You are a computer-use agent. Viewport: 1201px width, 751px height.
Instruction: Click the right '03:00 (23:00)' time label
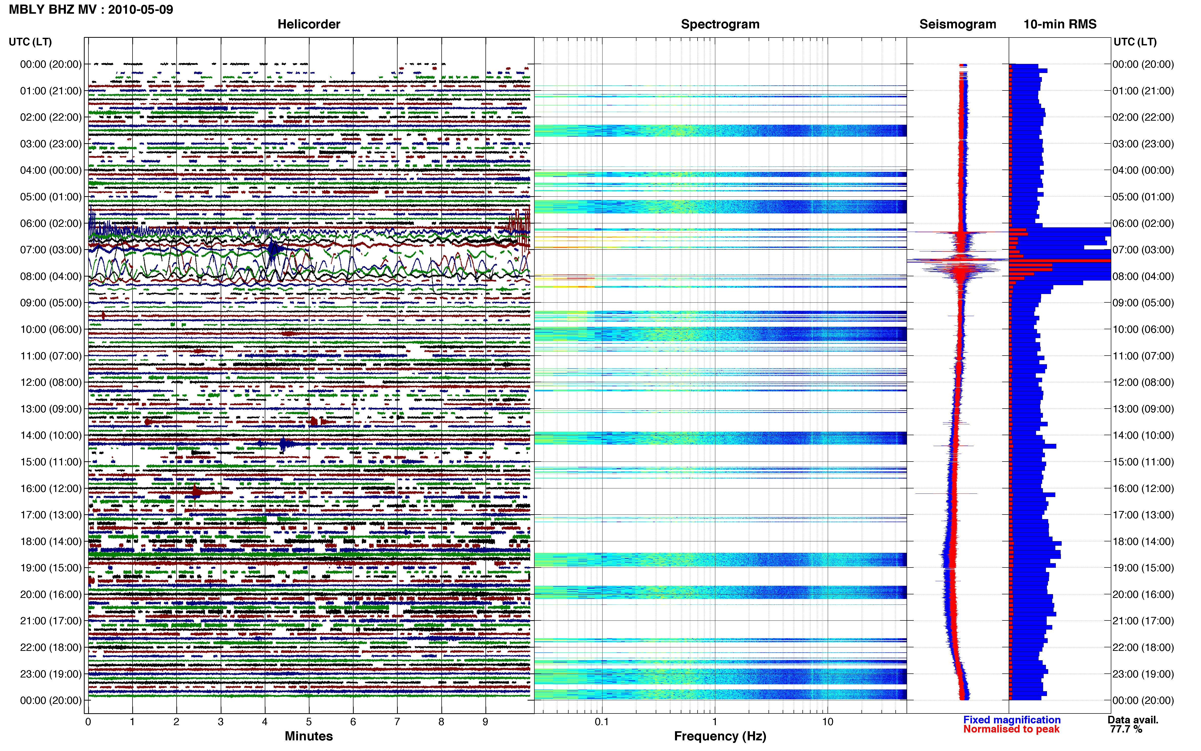point(1143,144)
